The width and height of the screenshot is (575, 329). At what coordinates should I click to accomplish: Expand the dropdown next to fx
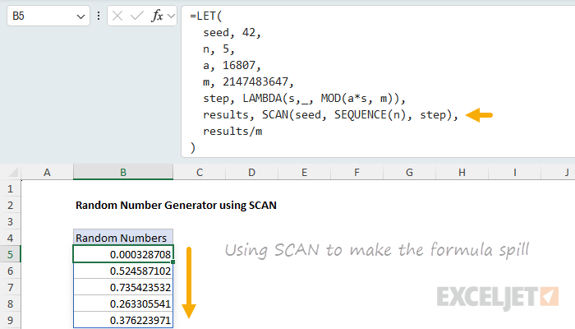171,16
